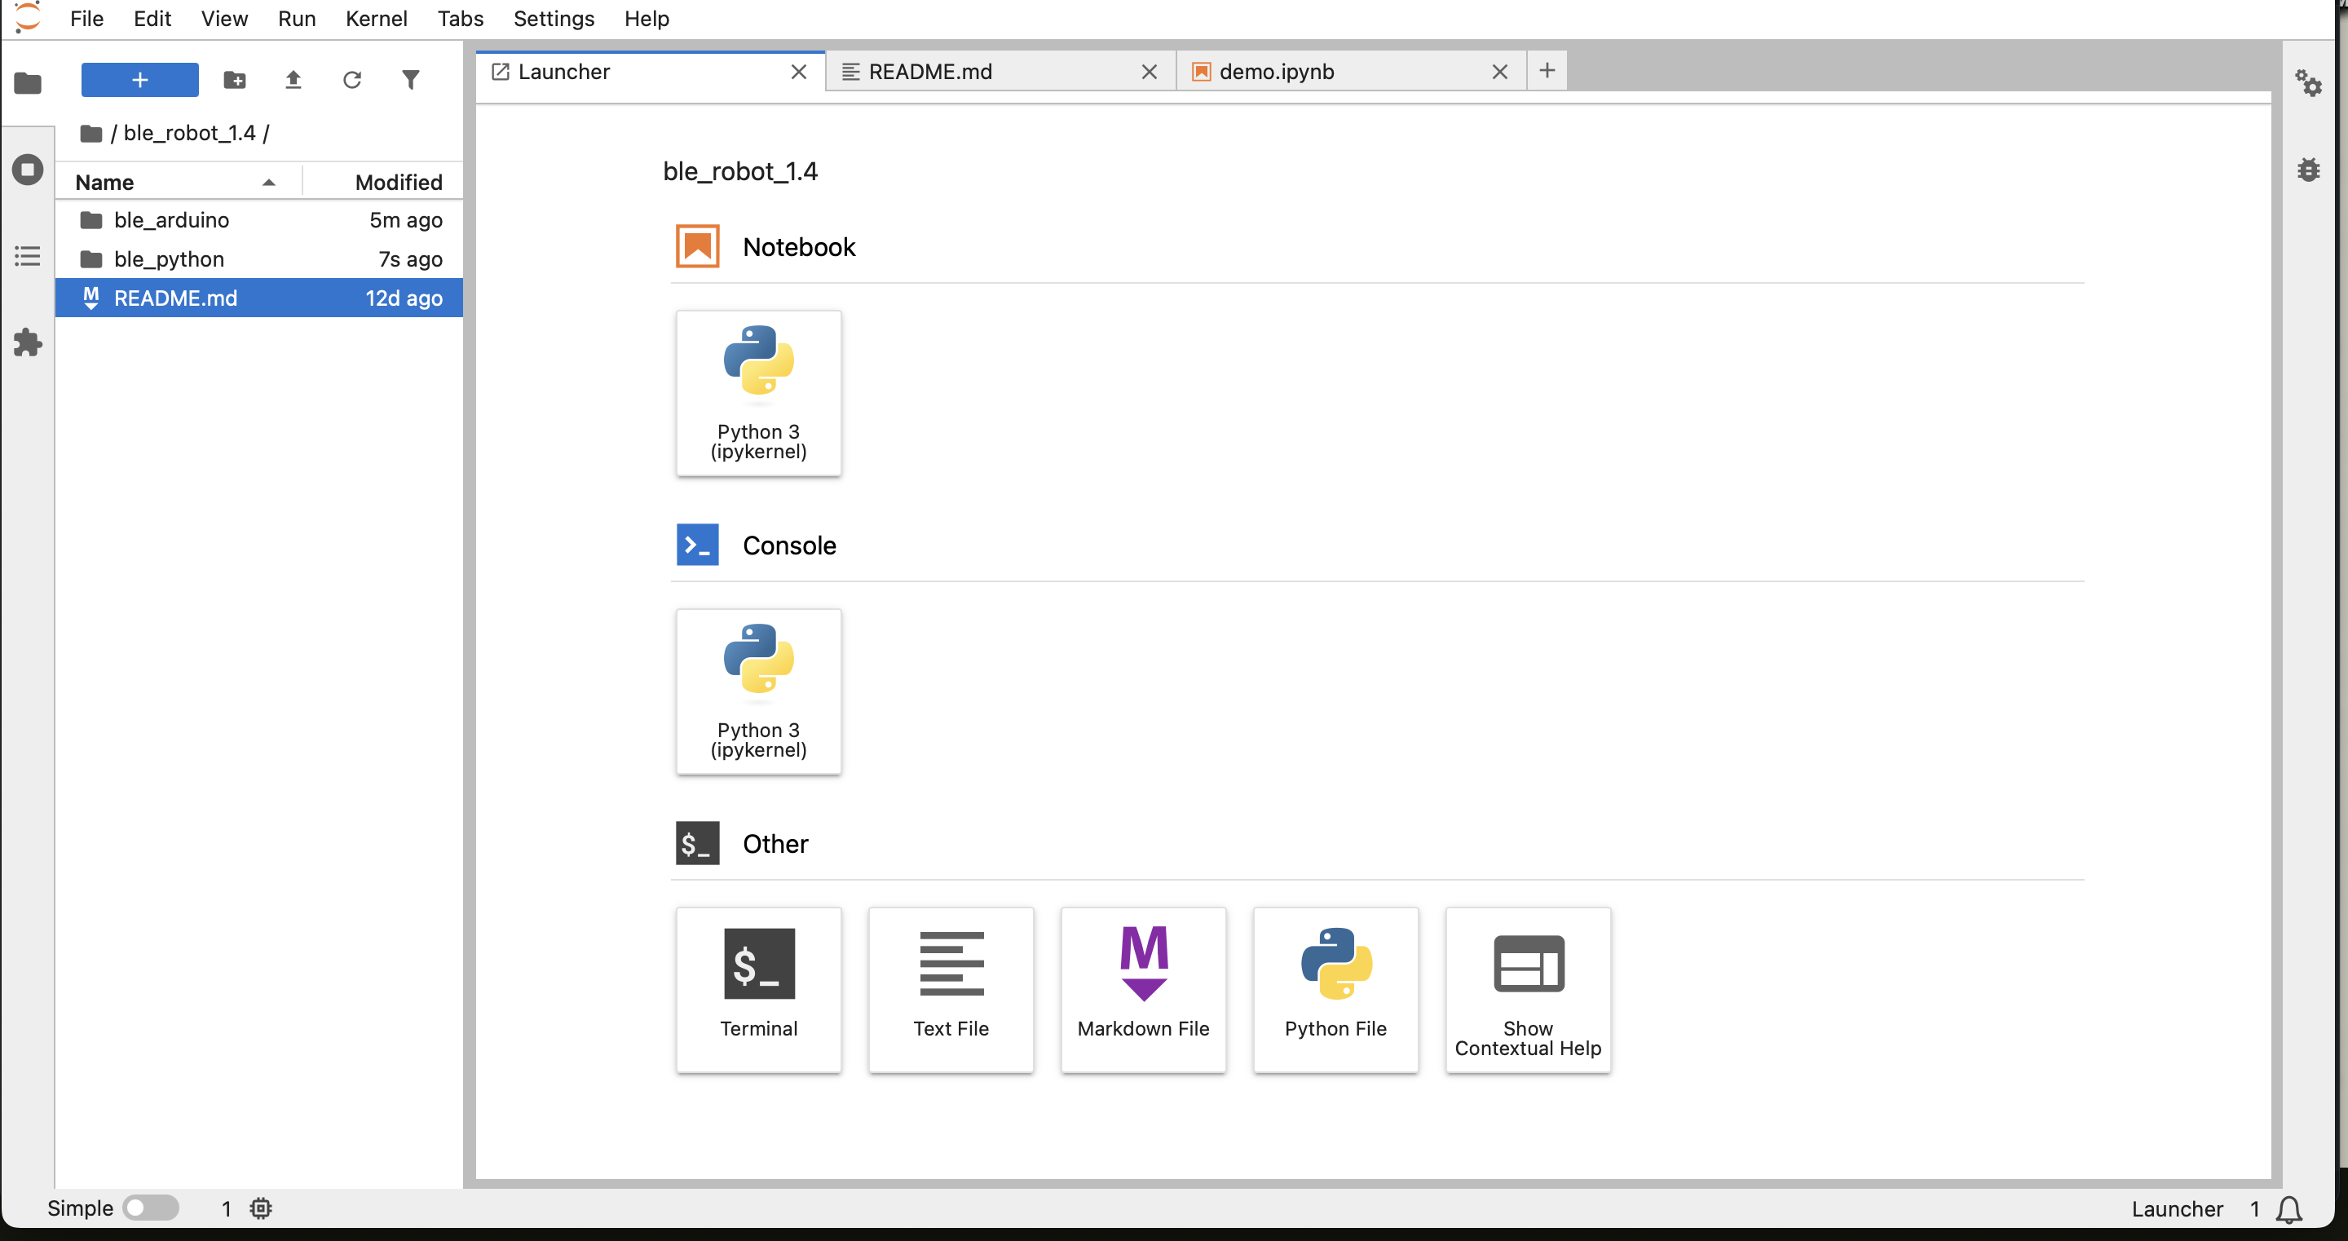Refresh the file browser list
The width and height of the screenshot is (2348, 1241).
pyautogui.click(x=352, y=80)
